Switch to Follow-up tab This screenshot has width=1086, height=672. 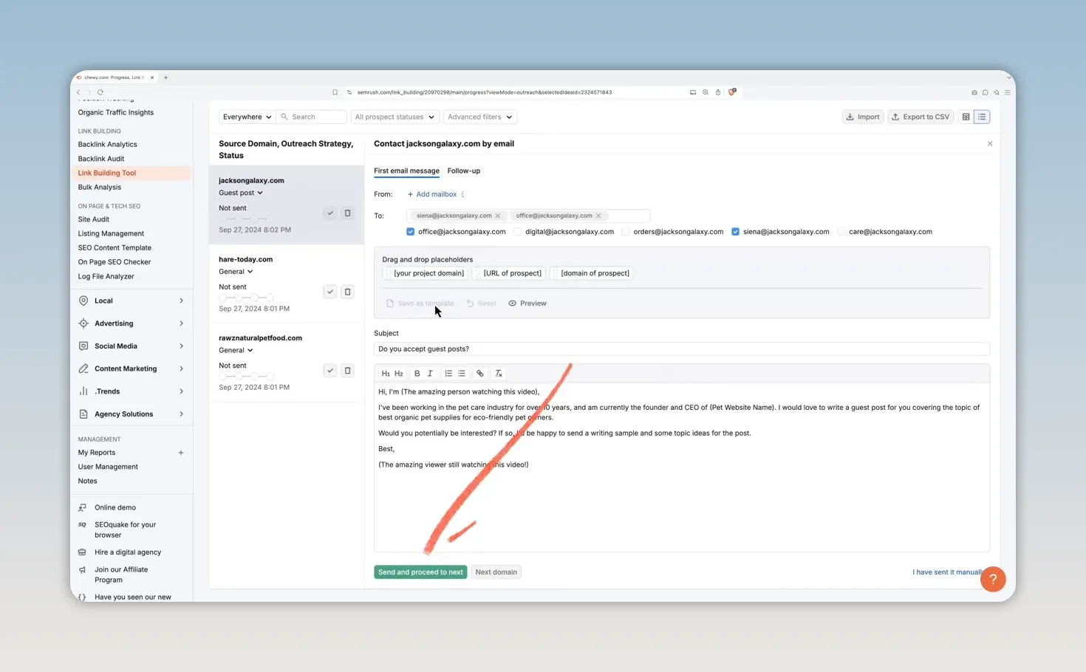click(x=464, y=171)
